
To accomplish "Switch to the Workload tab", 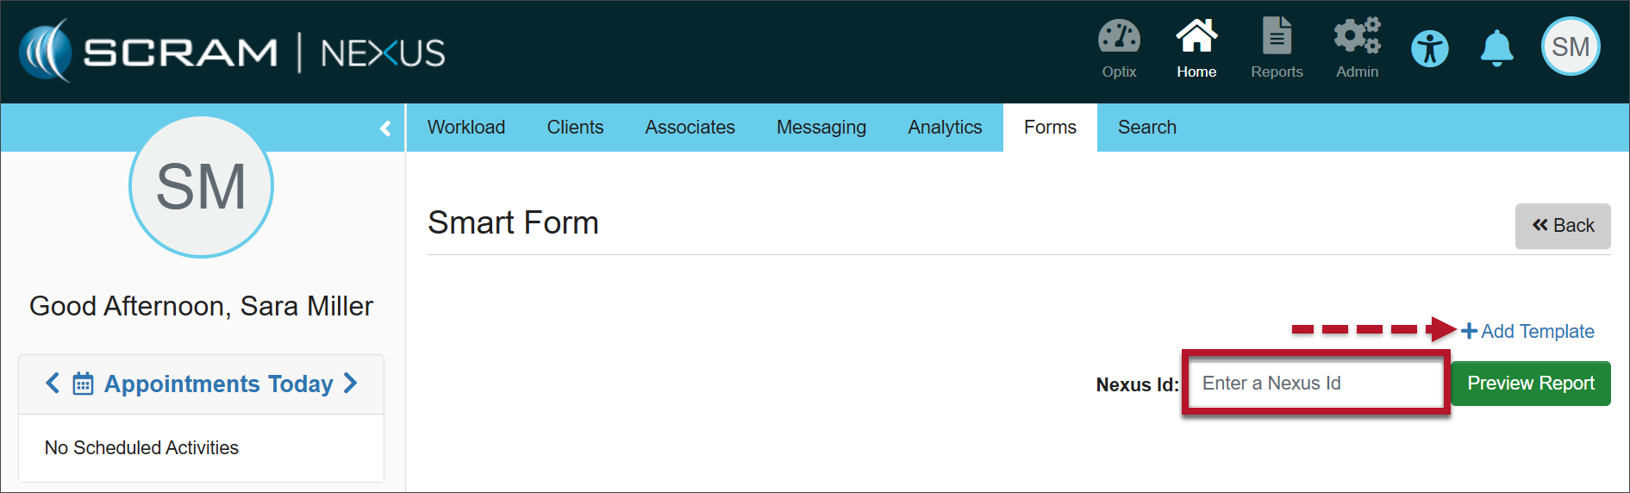I will click(466, 128).
